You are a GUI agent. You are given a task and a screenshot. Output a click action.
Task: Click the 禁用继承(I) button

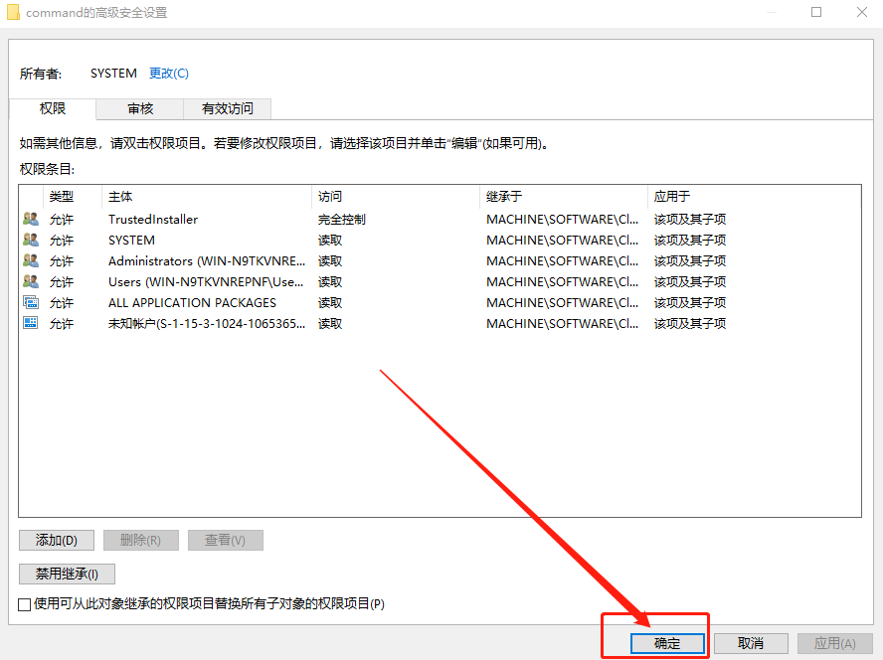[66, 574]
